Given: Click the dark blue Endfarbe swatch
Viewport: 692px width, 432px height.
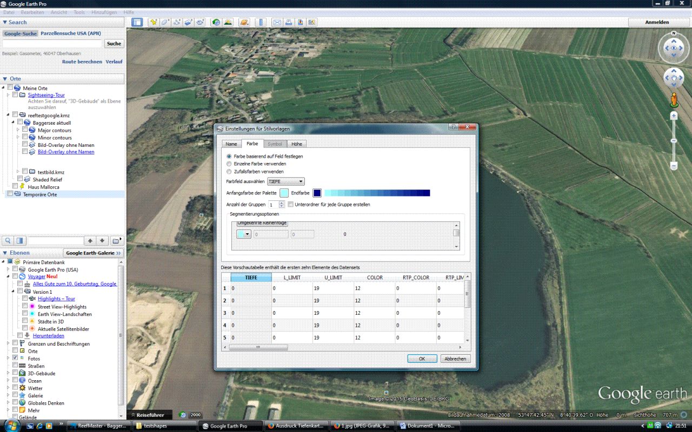Looking at the screenshot, I should click(317, 193).
